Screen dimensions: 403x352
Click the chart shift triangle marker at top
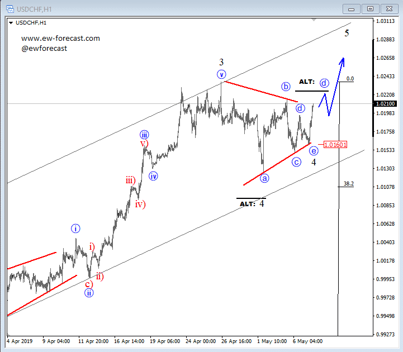(314, 20)
